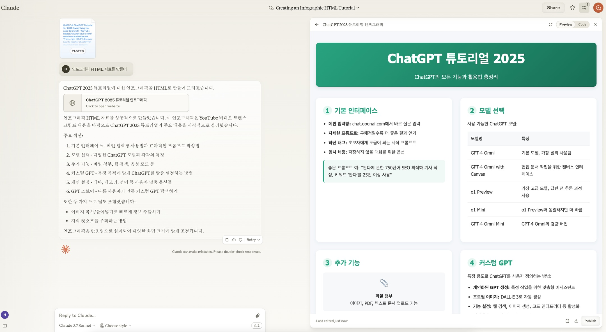606x332 pixels.
Task: Click the 프로필 이미지 bullet item
Action: coord(507,297)
